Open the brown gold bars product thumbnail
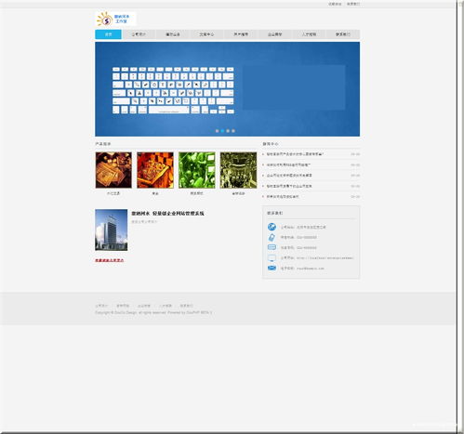The image size is (464, 434). (x=113, y=170)
